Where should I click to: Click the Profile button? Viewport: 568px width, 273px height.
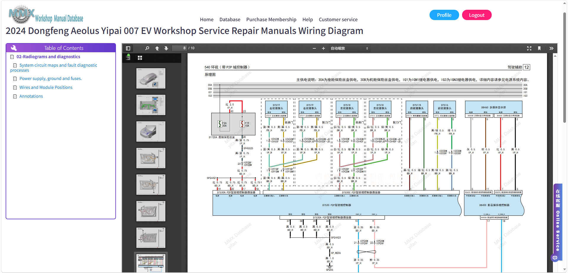[444, 15]
